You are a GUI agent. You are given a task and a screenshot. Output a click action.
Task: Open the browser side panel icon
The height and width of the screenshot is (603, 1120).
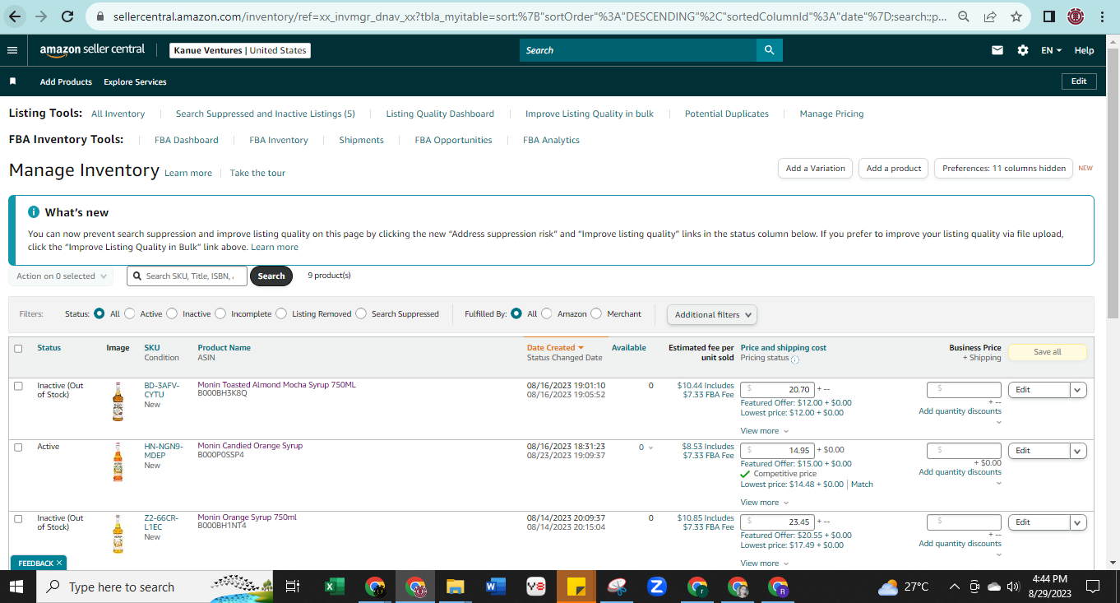(1048, 16)
